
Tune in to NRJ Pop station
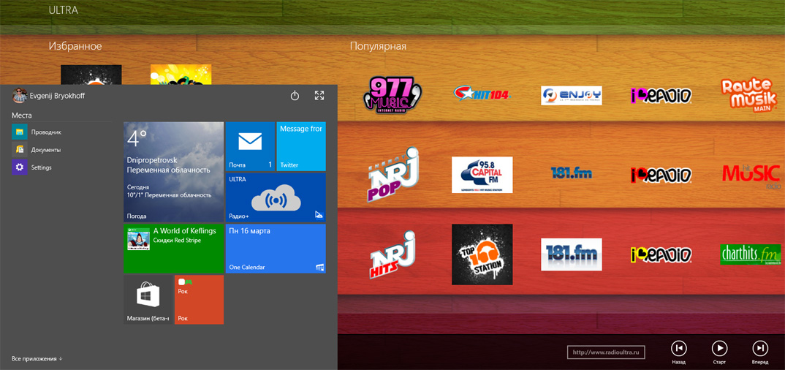[x=392, y=175]
